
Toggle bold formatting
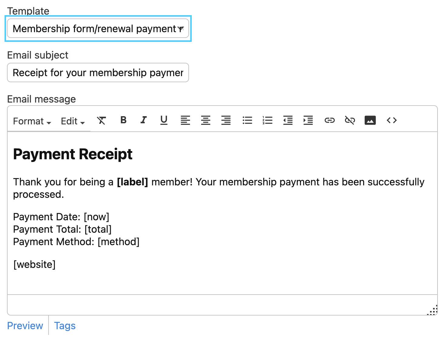pos(123,120)
